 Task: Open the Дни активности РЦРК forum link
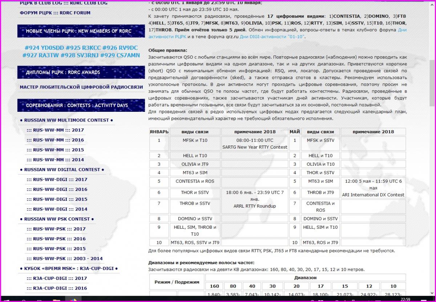(x=402, y=30)
